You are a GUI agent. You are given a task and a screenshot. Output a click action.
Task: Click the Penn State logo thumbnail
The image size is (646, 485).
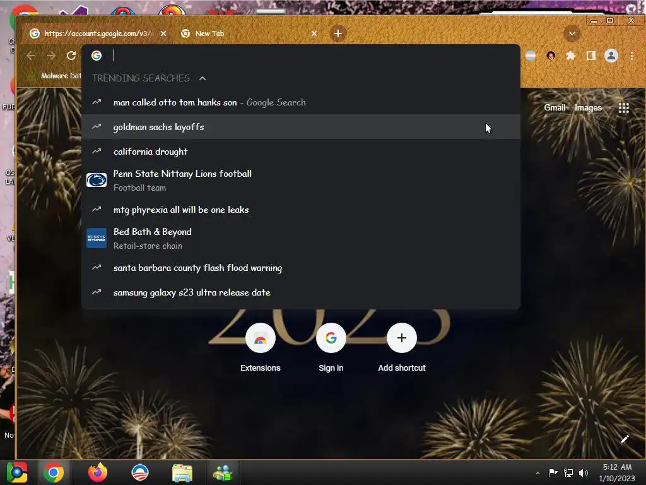pos(97,180)
